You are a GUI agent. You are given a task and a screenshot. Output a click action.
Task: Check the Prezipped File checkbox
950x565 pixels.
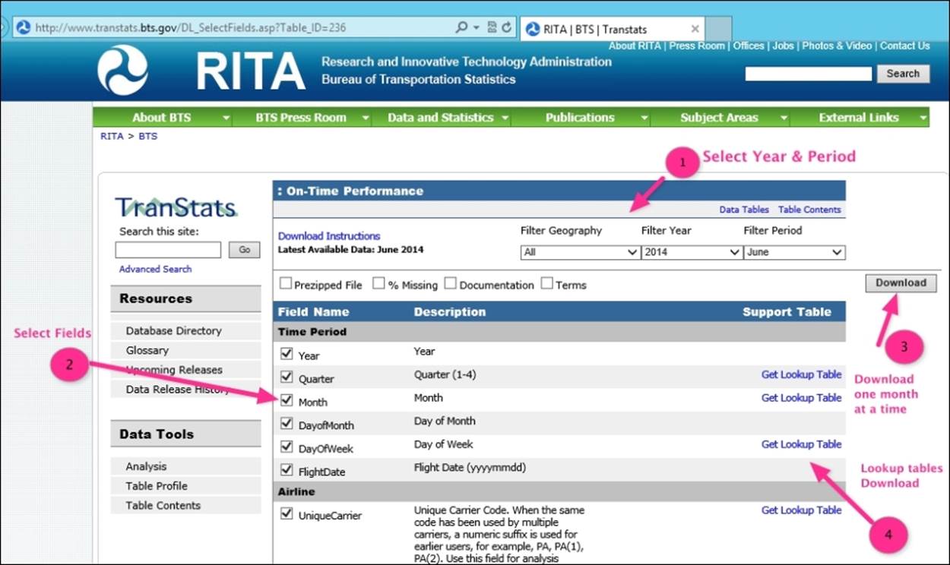click(x=286, y=283)
